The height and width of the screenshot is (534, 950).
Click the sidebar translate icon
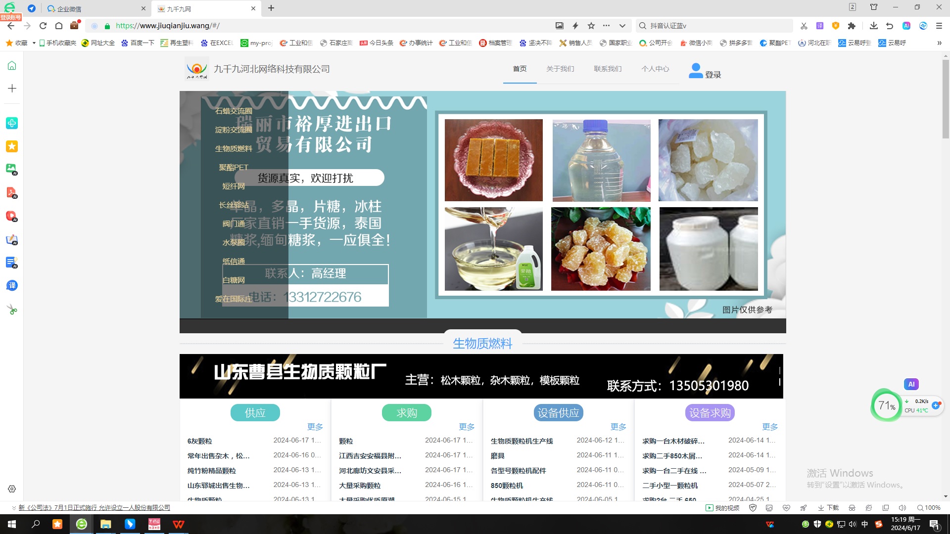[x=12, y=285]
